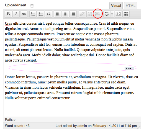This screenshot has width=144, height=133.
Task: Insert an unordered bullet list
Action: point(33,14)
